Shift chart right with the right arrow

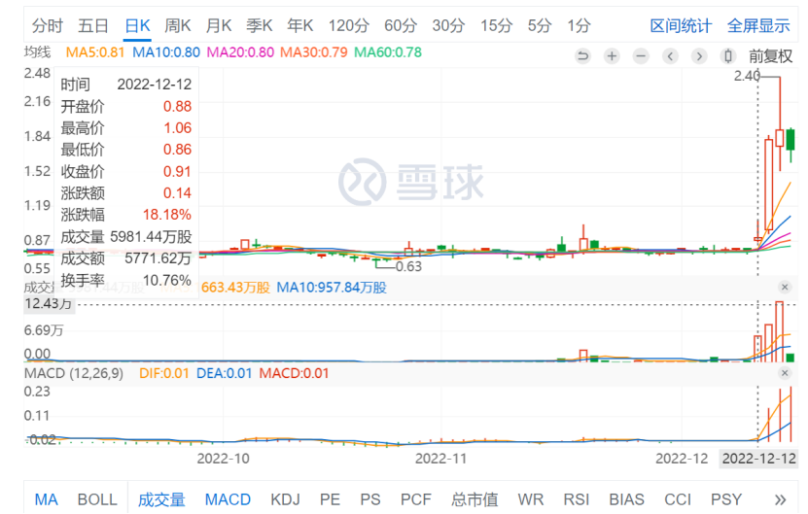pyautogui.click(x=699, y=55)
